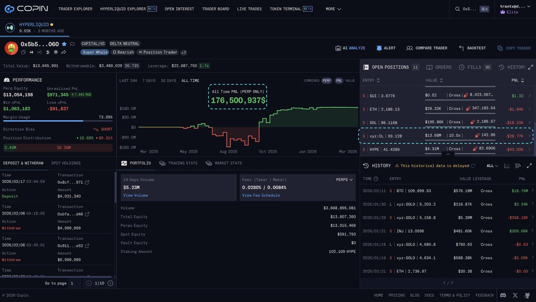Select the 7 DAYS time range
The image size is (536, 302).
tap(149, 81)
